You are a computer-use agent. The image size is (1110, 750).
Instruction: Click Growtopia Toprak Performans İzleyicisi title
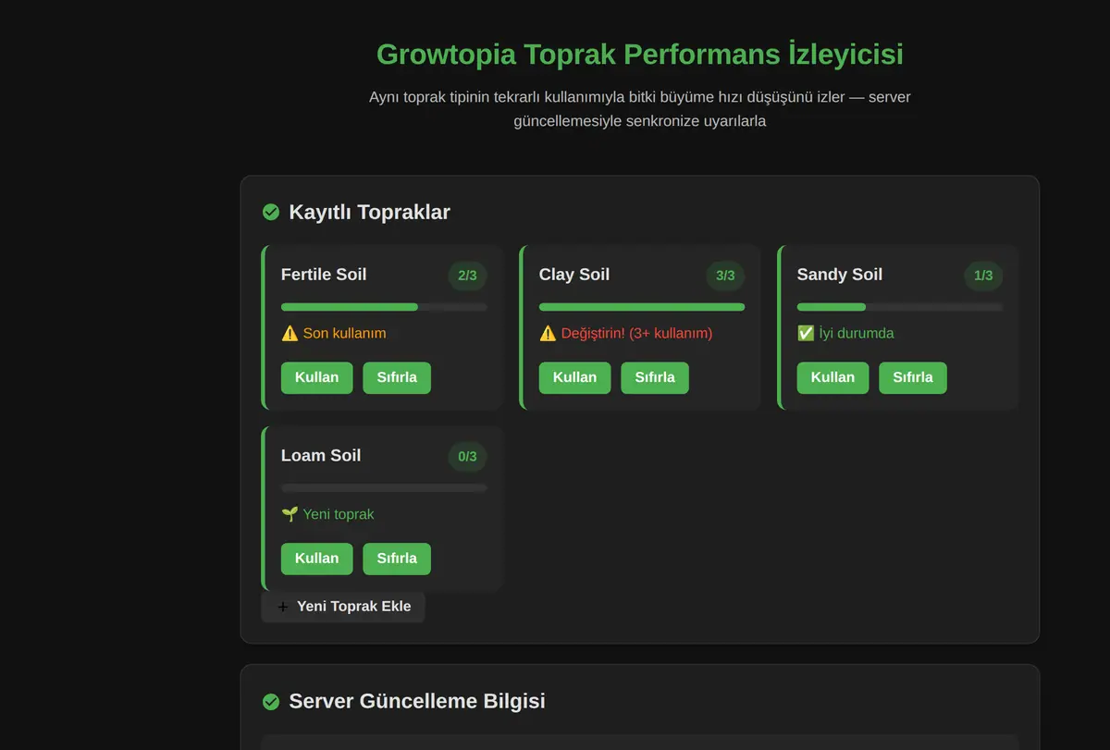click(x=640, y=55)
